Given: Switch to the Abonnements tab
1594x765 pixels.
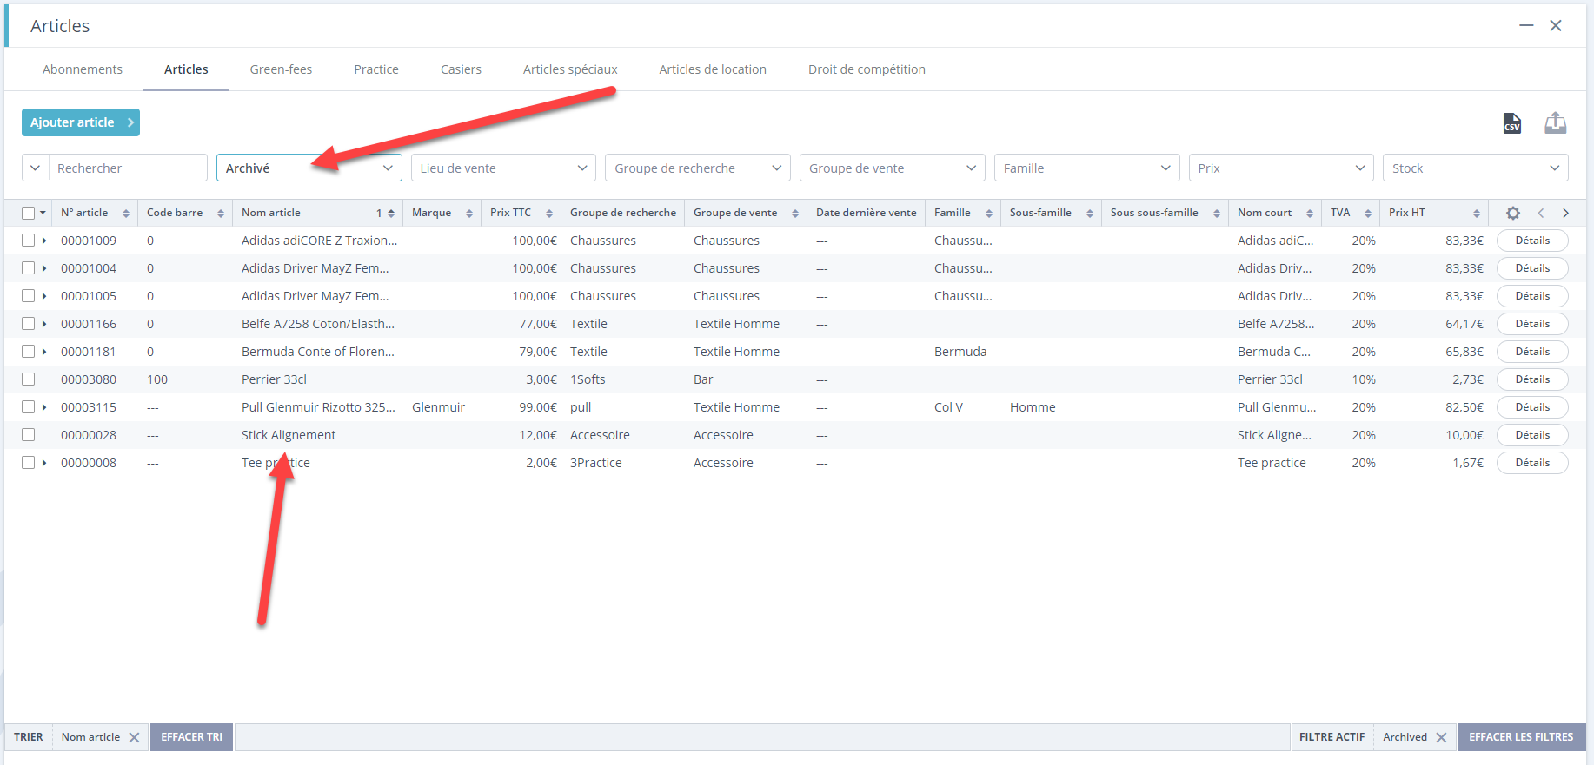Looking at the screenshot, I should (83, 69).
